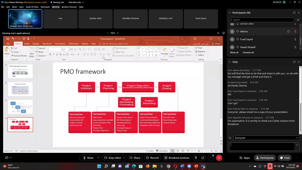302x170 pixels.
Task: Zoom out the shared view with minus
Action: pos(108,33)
